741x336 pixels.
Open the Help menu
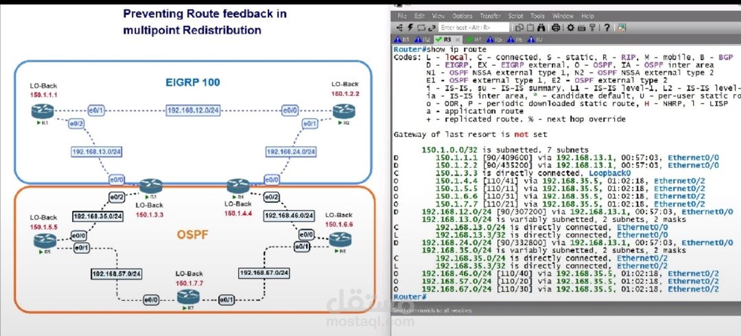587,16
